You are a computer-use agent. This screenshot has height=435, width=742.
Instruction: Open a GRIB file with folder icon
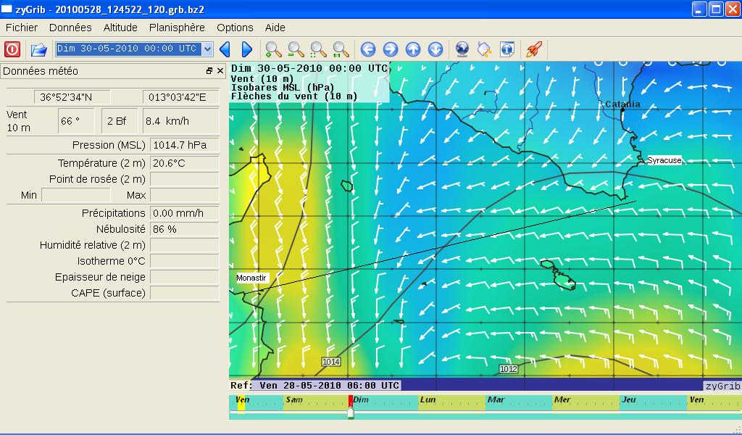(x=38, y=49)
